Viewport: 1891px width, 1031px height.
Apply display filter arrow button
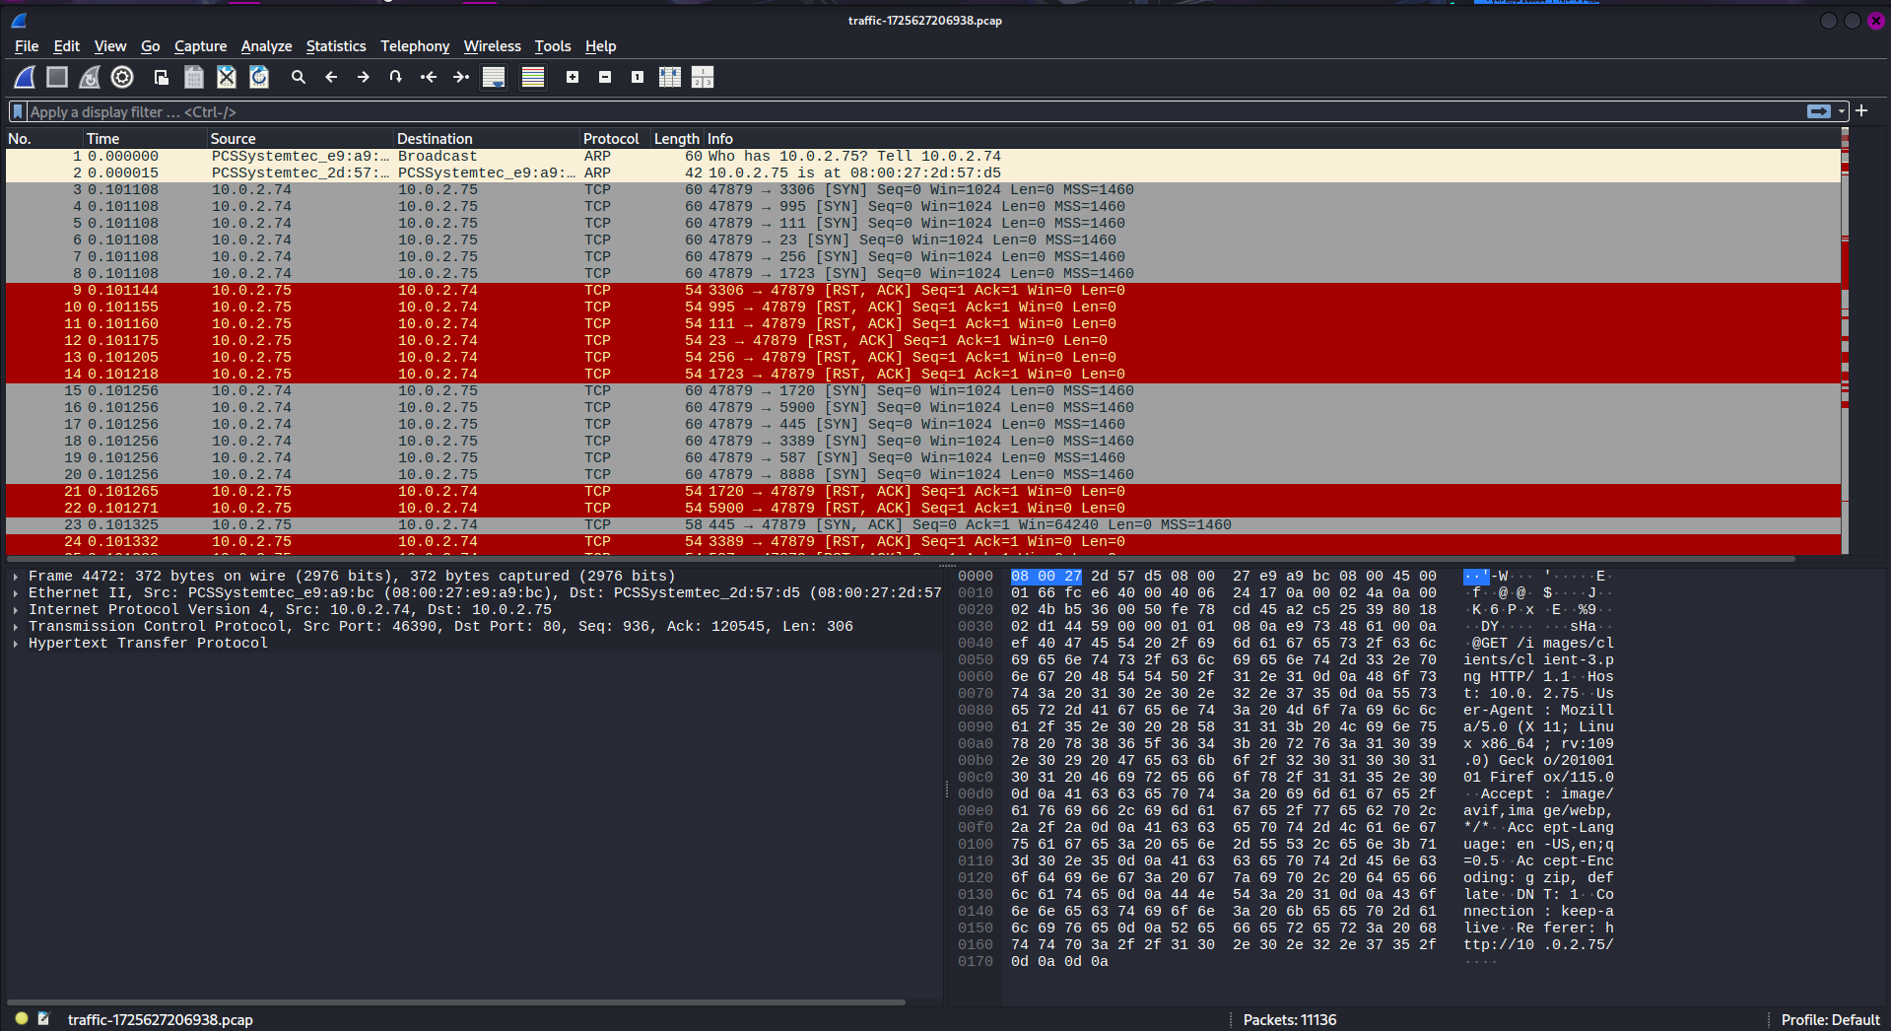1819,111
